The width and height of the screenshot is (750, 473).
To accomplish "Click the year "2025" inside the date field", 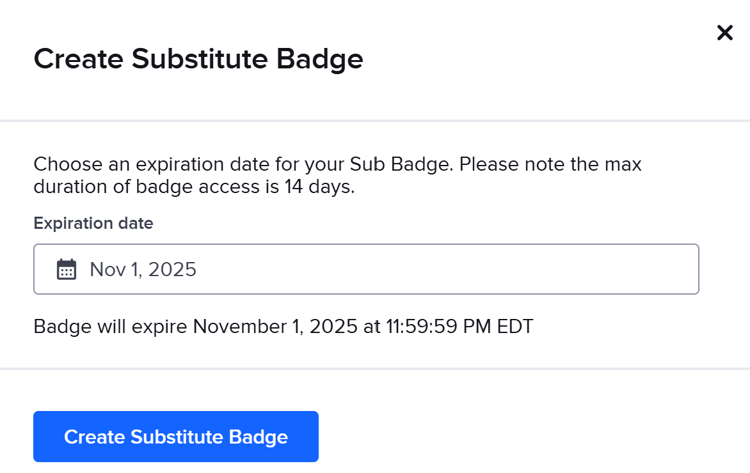I will [x=172, y=269].
